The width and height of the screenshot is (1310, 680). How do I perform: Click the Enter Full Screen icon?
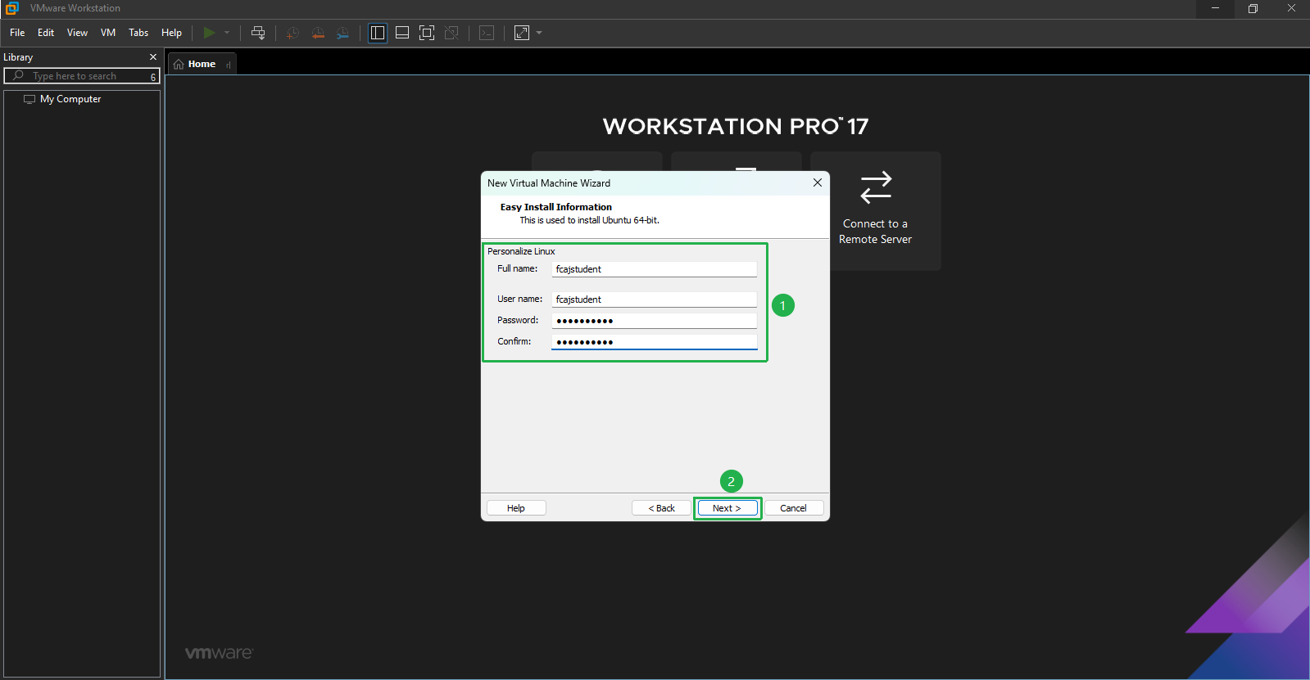(x=427, y=33)
